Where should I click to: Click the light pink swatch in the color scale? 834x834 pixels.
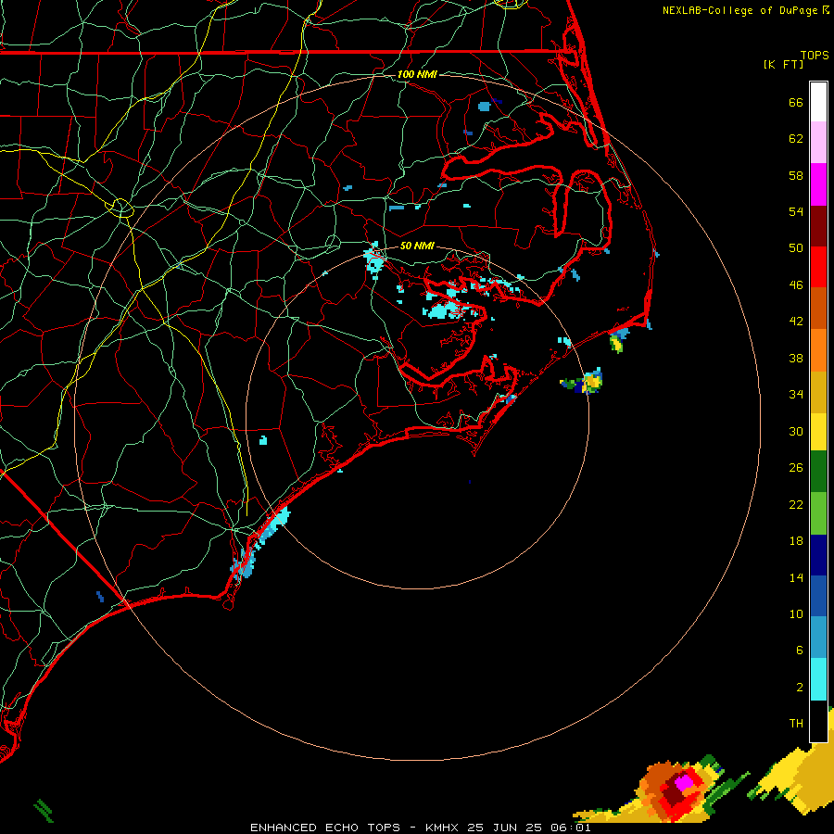[x=818, y=142]
